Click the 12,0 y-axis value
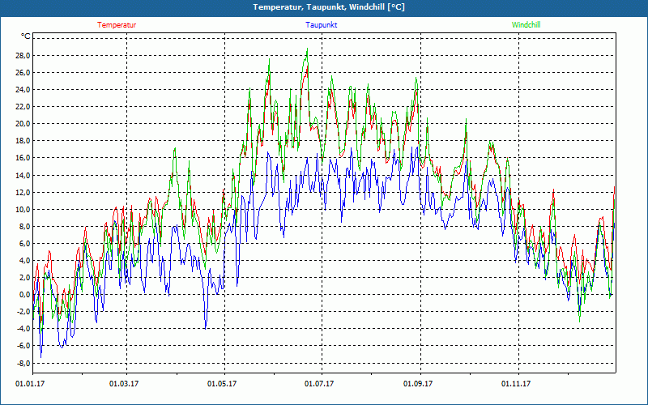Viewport: 648px width, 405px height. click(x=23, y=192)
